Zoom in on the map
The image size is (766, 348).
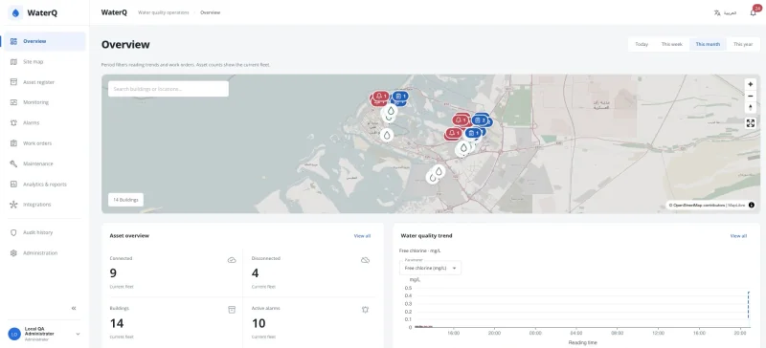click(751, 84)
